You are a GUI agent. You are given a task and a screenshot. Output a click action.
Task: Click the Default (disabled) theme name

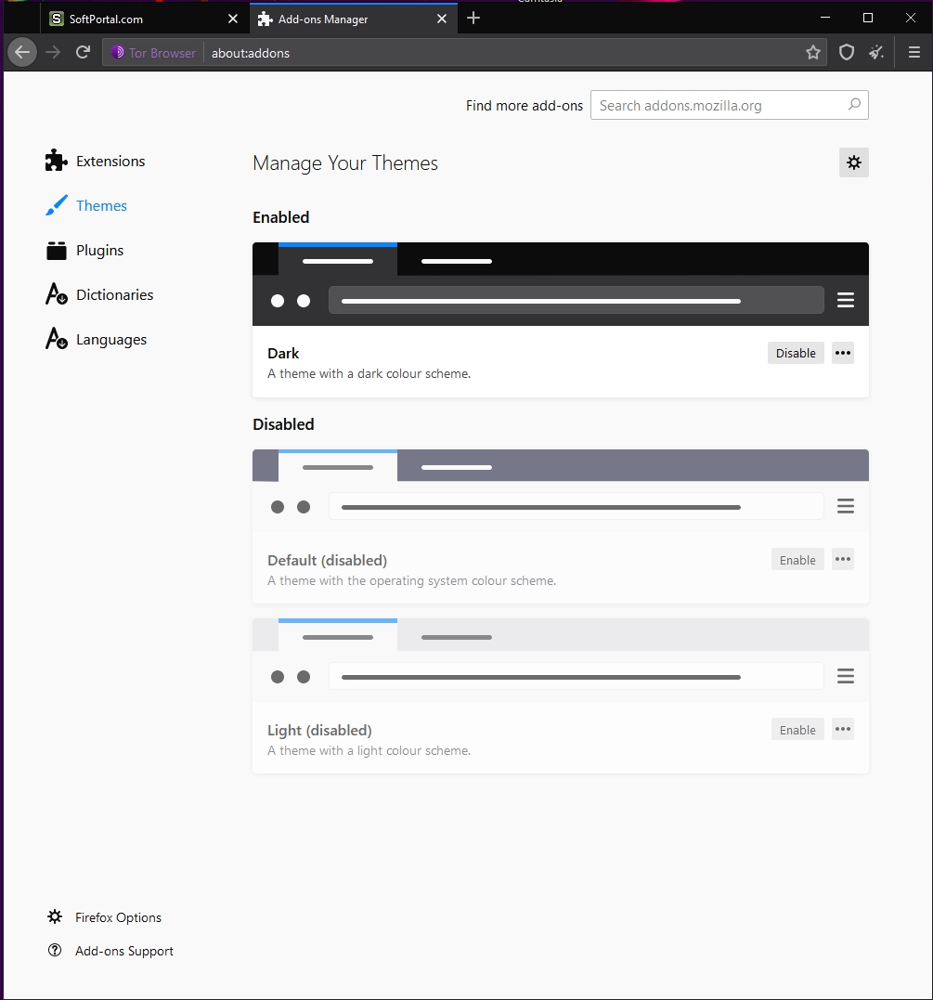click(327, 560)
